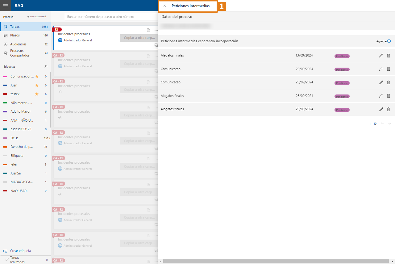The width and height of the screenshot is (395, 264).
Task: Click the 13/09/2024 date cell
Action: point(304,56)
